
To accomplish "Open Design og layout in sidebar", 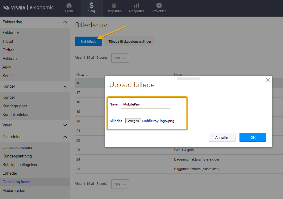I will [17, 182].
